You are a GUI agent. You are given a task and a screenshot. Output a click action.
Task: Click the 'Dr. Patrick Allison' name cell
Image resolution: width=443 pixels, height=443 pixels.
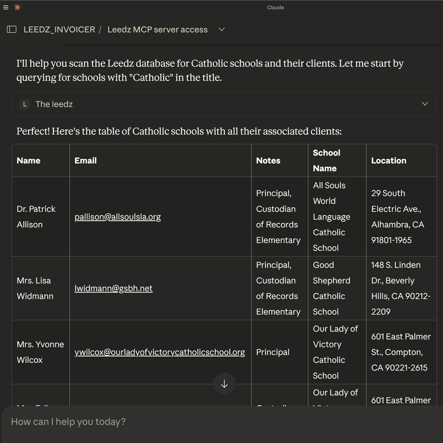pos(36,217)
